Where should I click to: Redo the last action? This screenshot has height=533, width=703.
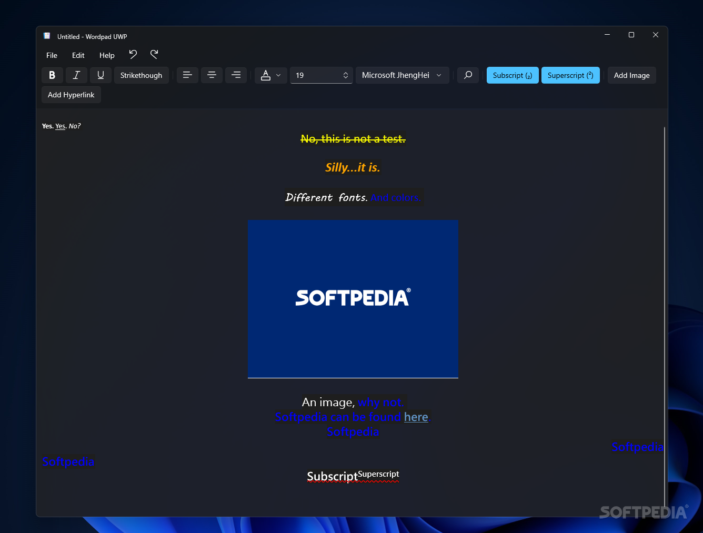coord(154,54)
